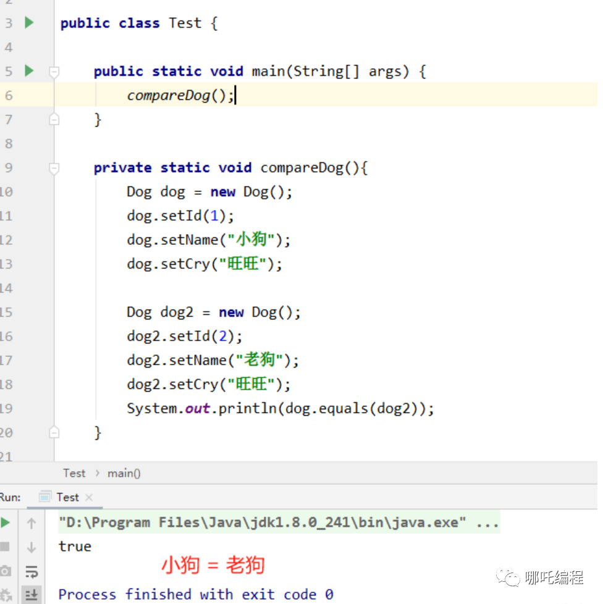Collapse the main method end fold marker at line 7
The width and height of the screenshot is (603, 604).
click(54, 119)
